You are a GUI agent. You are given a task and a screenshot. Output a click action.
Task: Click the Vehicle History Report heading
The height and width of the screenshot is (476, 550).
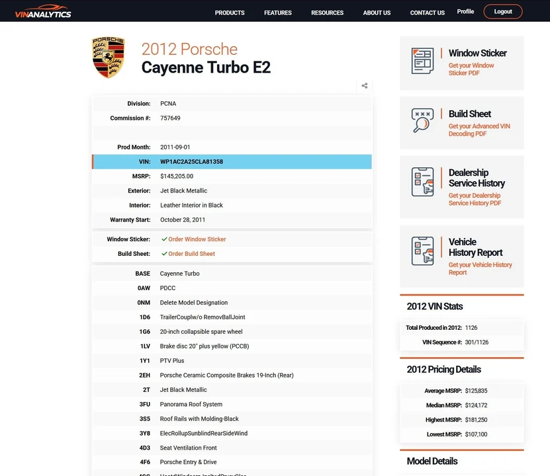tap(476, 247)
